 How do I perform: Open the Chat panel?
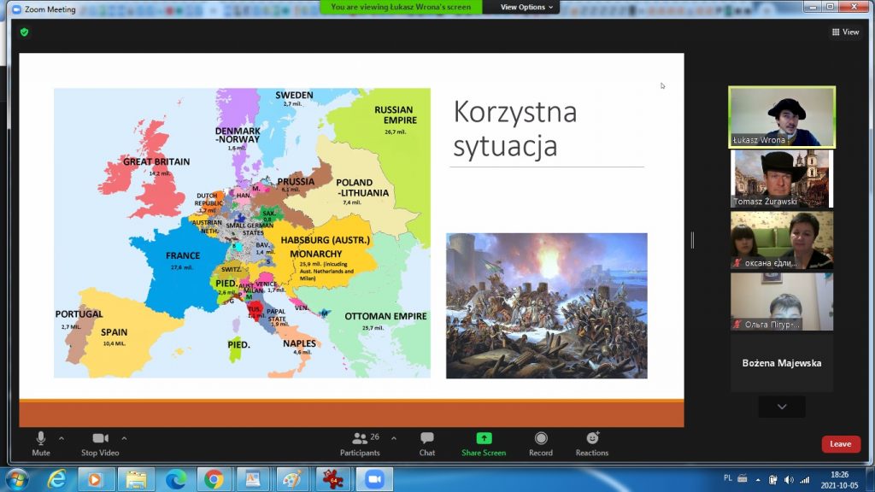point(427,441)
